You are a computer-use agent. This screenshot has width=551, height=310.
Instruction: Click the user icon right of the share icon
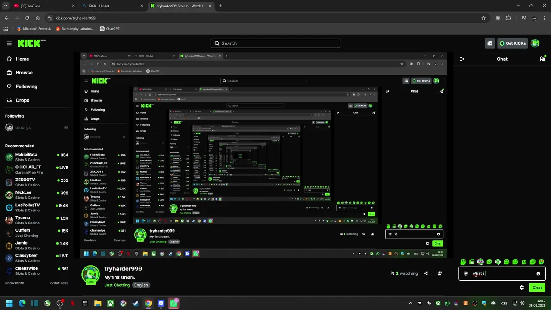[x=440, y=273]
